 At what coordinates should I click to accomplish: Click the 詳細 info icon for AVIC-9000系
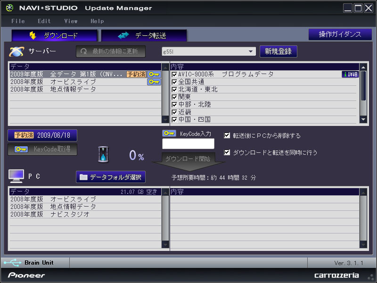click(x=350, y=74)
